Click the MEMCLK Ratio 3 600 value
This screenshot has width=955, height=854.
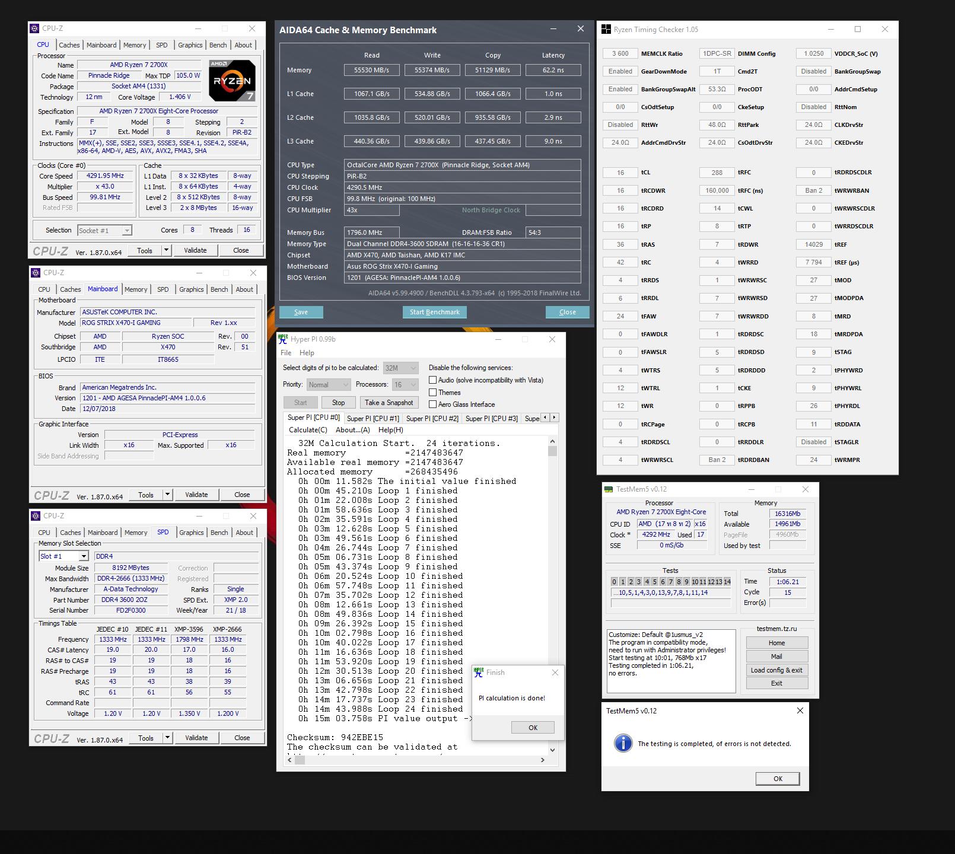click(x=620, y=53)
